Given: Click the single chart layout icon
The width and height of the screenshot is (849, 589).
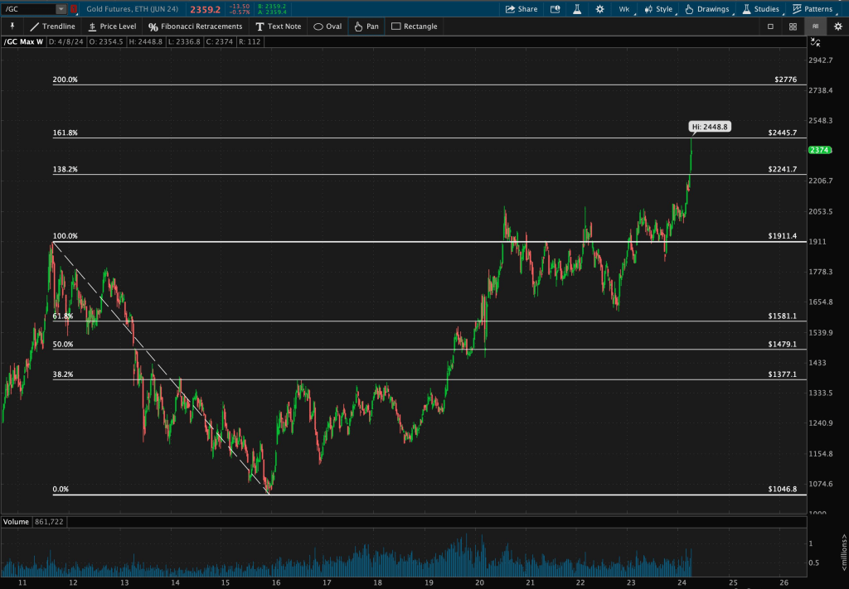Looking at the screenshot, I should tap(770, 26).
